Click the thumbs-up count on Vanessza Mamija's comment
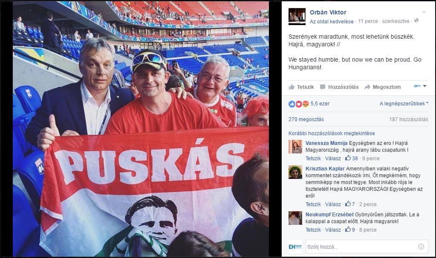Image resolution: width=436 pixels, height=258 pixels. click(x=352, y=158)
